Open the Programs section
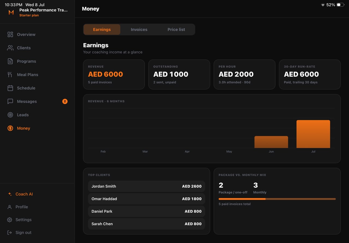 [37, 61]
